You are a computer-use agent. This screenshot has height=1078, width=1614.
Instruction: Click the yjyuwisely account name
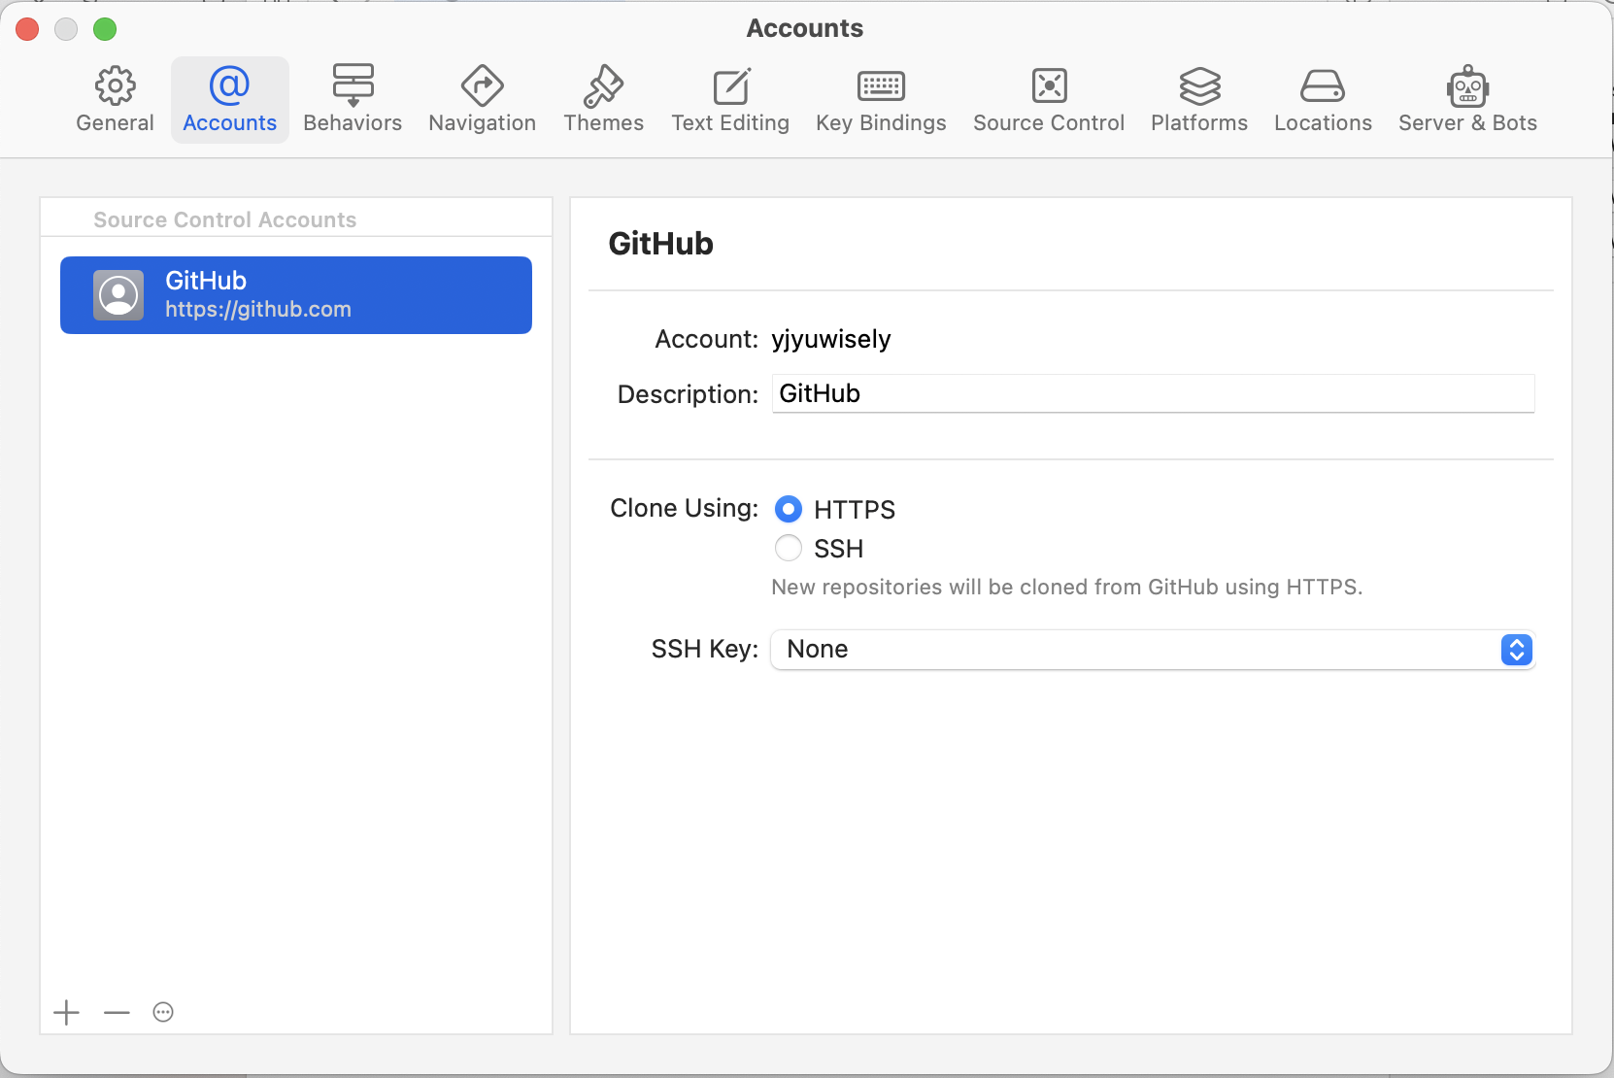click(x=831, y=339)
